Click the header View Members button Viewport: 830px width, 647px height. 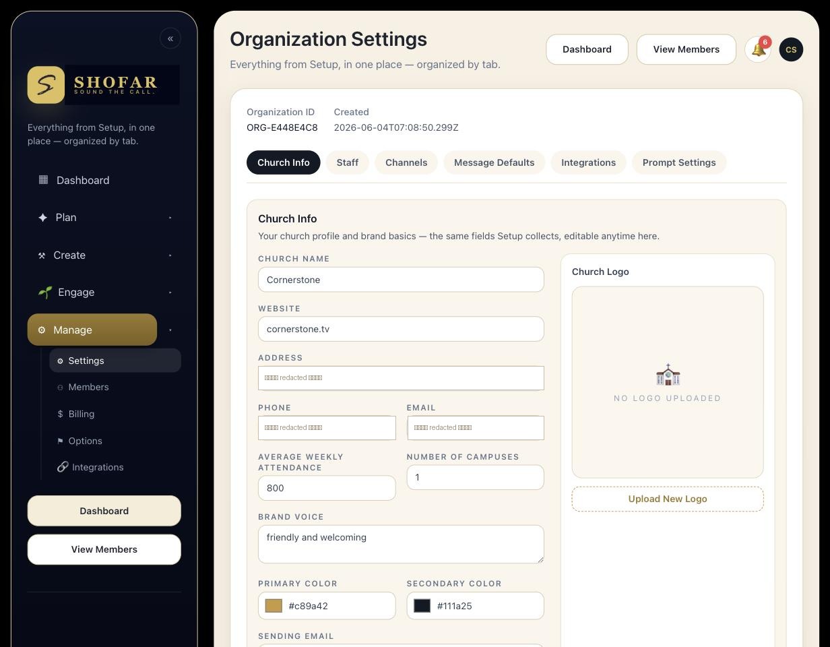coord(686,49)
